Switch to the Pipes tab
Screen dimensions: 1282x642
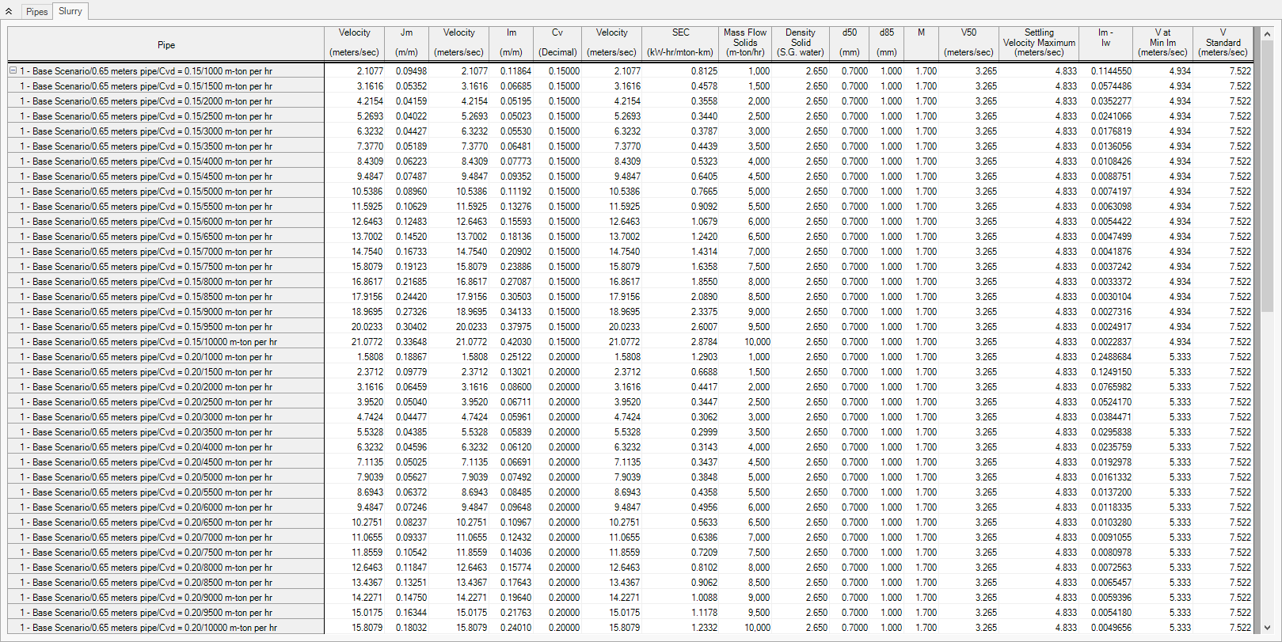pos(36,12)
